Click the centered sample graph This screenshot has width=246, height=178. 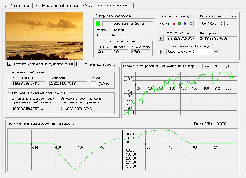180,93
